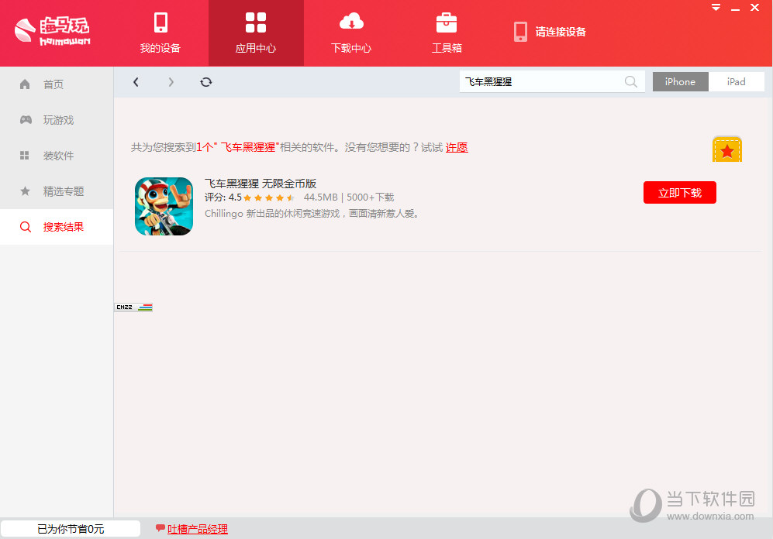Image resolution: width=773 pixels, height=539 pixels.
Task: Open the 许愿 wish link
Action: (457, 147)
